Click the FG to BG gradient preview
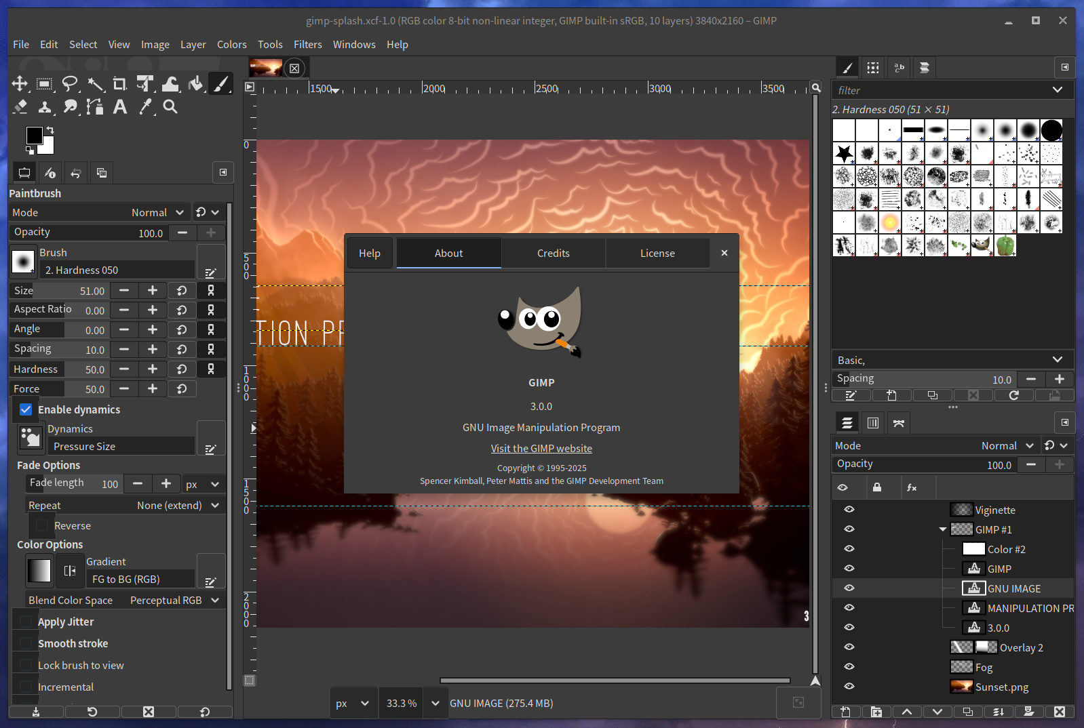 [39, 571]
